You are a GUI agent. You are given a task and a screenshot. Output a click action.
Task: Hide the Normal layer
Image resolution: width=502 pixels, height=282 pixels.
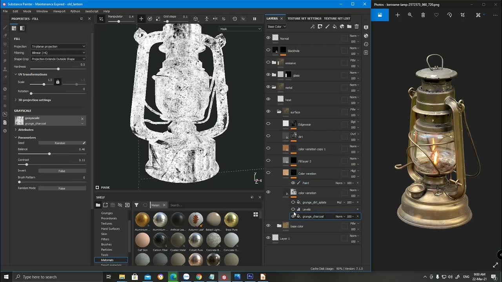click(268, 38)
